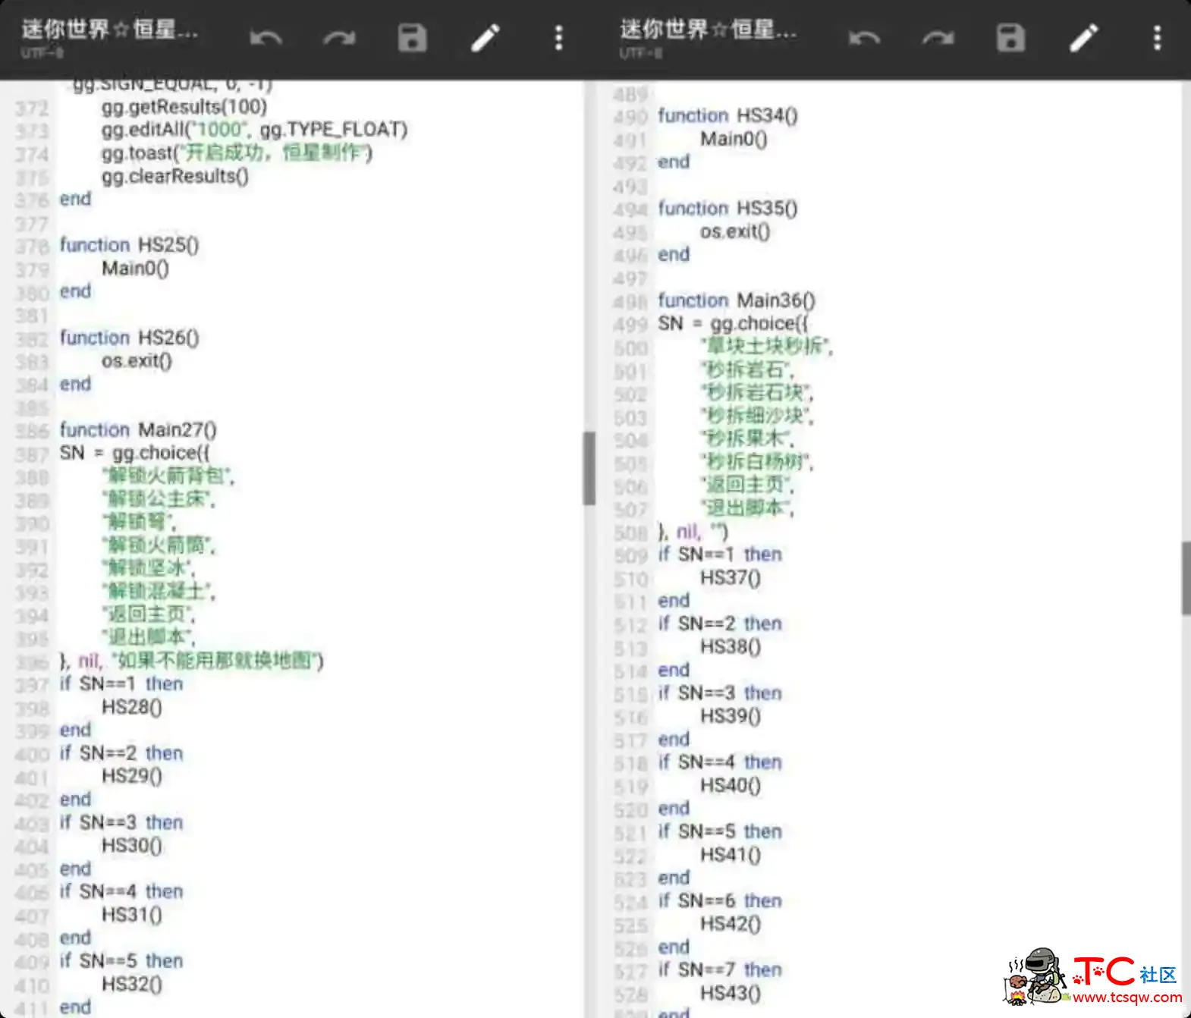Save file in left editor
This screenshot has height=1018, width=1191.
[412, 37]
